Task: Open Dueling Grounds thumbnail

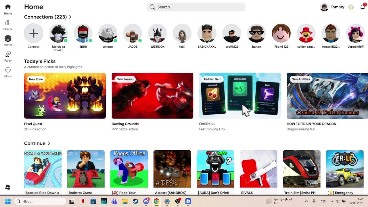Action: tap(152, 96)
